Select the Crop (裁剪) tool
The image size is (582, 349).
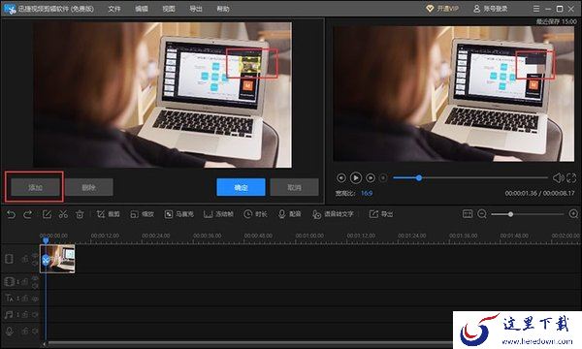108,214
